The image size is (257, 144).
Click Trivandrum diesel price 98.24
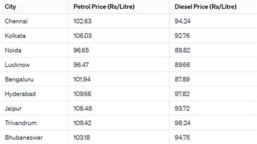pos(182,123)
